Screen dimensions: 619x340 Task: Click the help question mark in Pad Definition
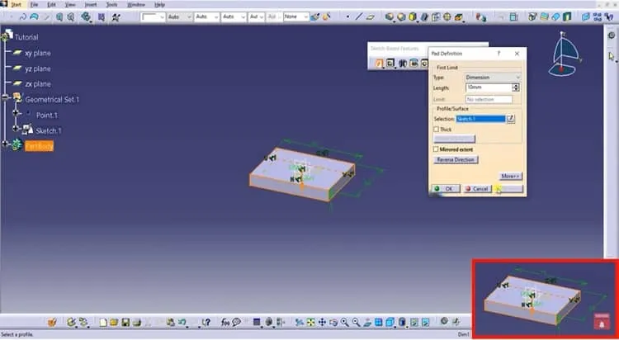pos(499,54)
